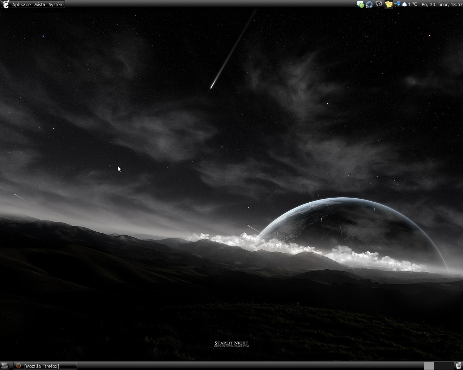This screenshot has height=370, width=463.
Task: Restore the Mozilla Firefox window
Action: click(x=46, y=366)
